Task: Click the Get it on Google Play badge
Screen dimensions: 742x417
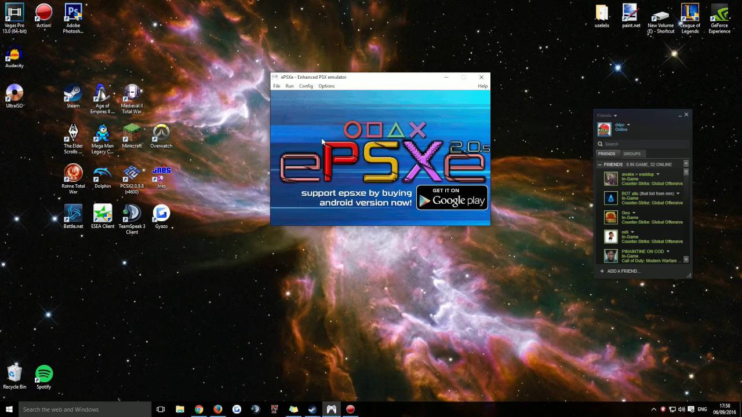Action: coord(452,197)
